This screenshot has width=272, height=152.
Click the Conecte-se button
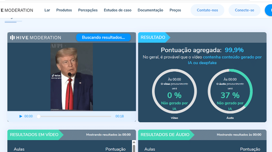[244, 10]
